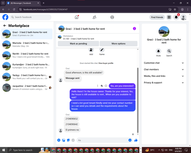Go back from the Marketplace list
The image size is (191, 153).
(5, 26)
